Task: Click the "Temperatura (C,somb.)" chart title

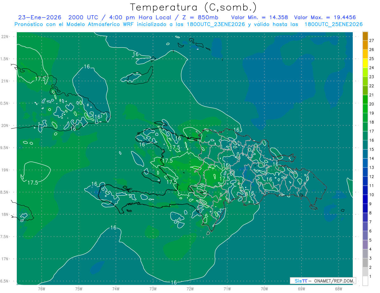Action: tap(193, 7)
